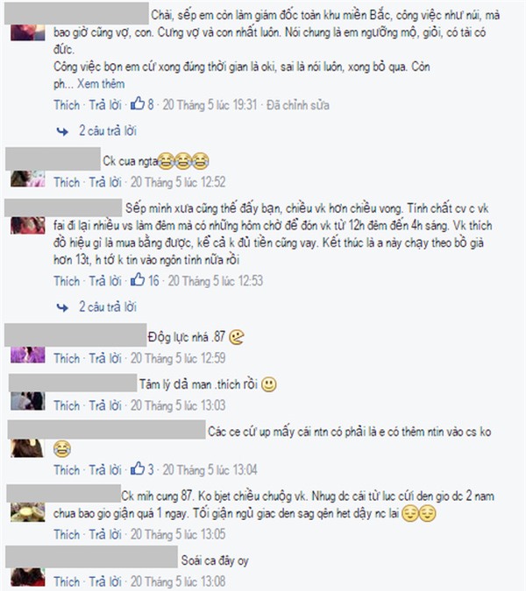Click the like-count thumb icon showing 8
Screen dimensions: 526x591
(138, 103)
